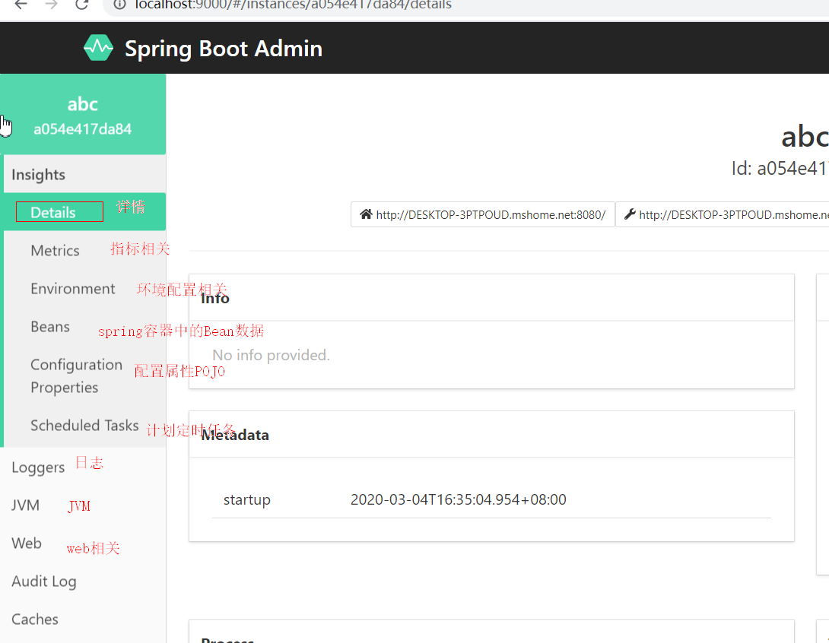Select Environment in the sidebar

click(x=72, y=289)
